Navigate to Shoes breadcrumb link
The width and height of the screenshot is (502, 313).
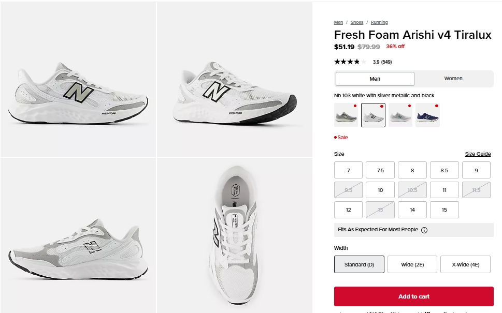point(357,22)
